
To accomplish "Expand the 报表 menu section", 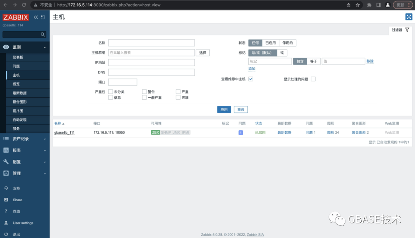I will tap(45, 151).
